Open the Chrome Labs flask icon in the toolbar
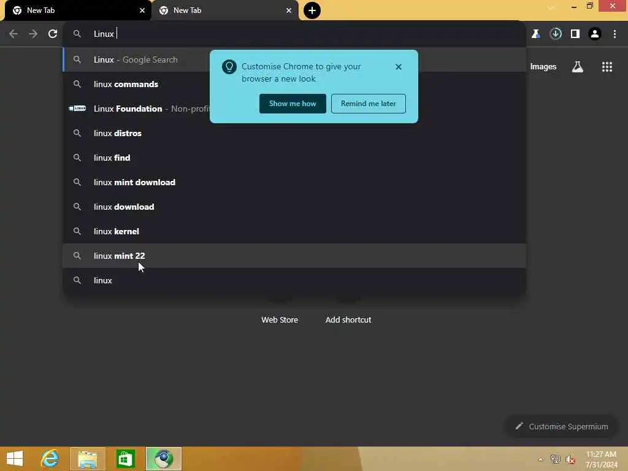The image size is (628, 471). point(535,34)
